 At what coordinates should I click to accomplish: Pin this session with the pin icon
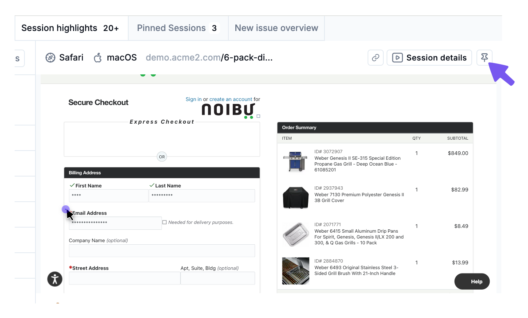pyautogui.click(x=485, y=58)
